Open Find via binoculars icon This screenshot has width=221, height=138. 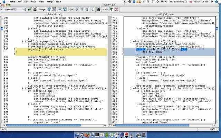pyautogui.click(x=35, y=9)
